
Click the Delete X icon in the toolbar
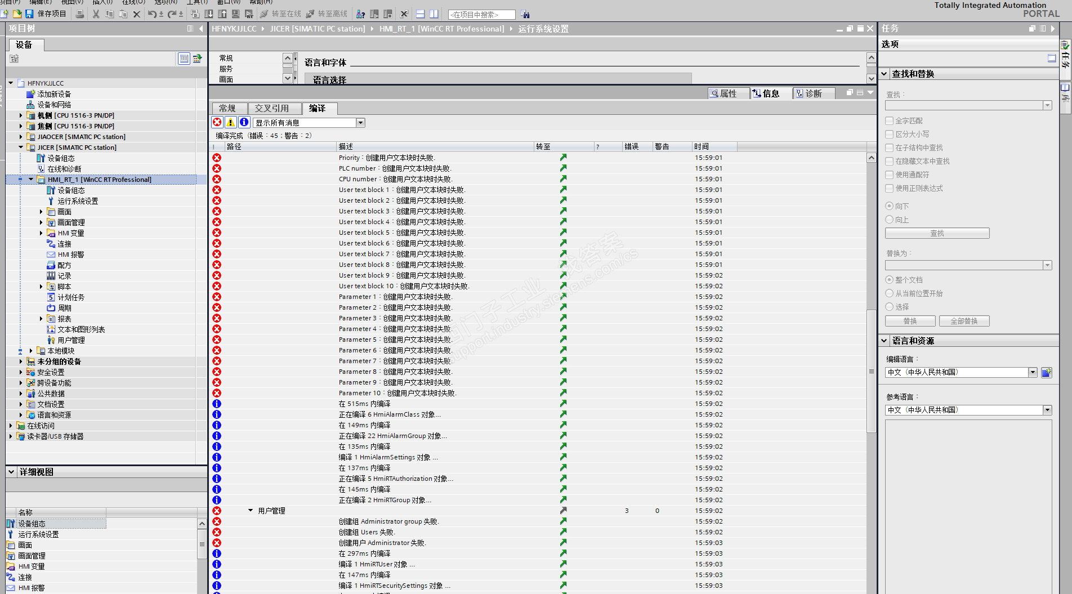coord(137,14)
